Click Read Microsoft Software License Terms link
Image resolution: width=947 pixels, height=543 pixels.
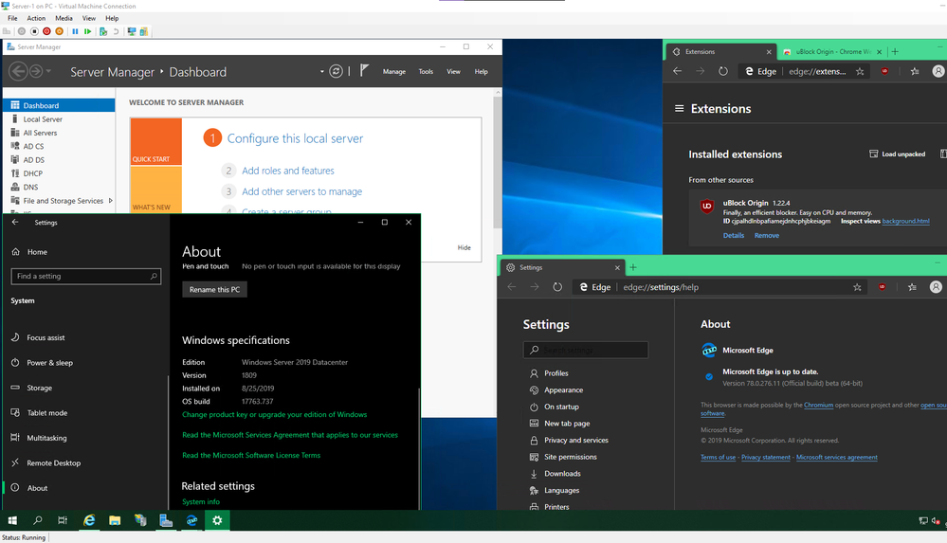251,456
